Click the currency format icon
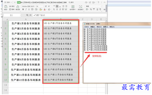Viewport: 152px width, 95px height. (x=87, y=9)
